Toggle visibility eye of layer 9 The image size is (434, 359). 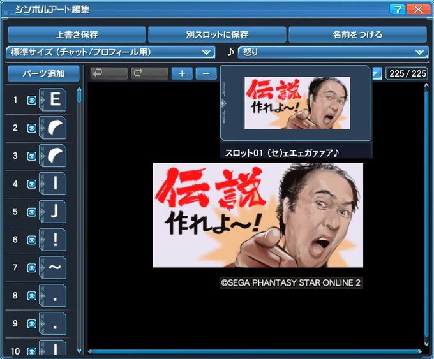[31, 324]
